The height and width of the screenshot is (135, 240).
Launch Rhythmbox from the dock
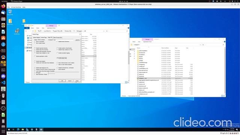point(3,25)
